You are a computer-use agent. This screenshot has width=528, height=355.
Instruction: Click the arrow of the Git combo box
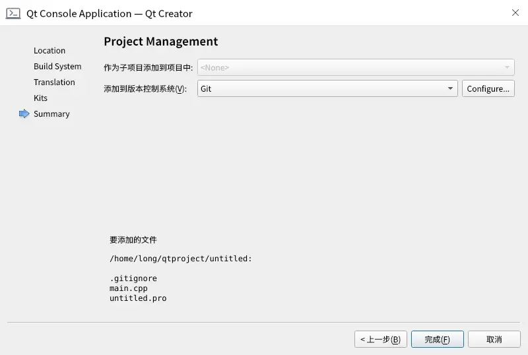(451, 88)
